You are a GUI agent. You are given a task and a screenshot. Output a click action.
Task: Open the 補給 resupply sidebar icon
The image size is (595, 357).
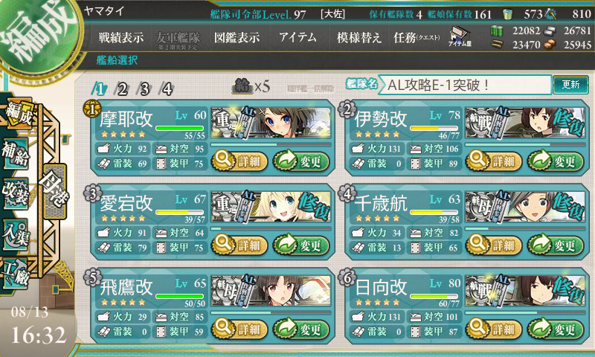(x=16, y=154)
